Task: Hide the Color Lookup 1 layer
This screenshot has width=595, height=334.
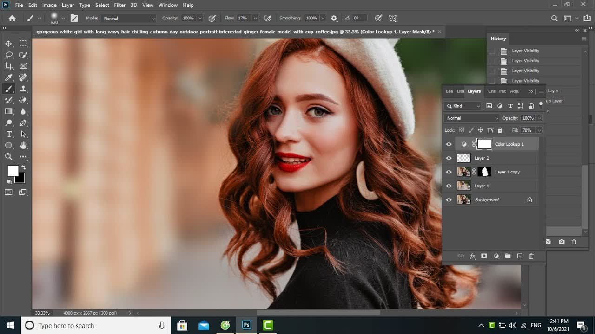Action: click(449, 144)
